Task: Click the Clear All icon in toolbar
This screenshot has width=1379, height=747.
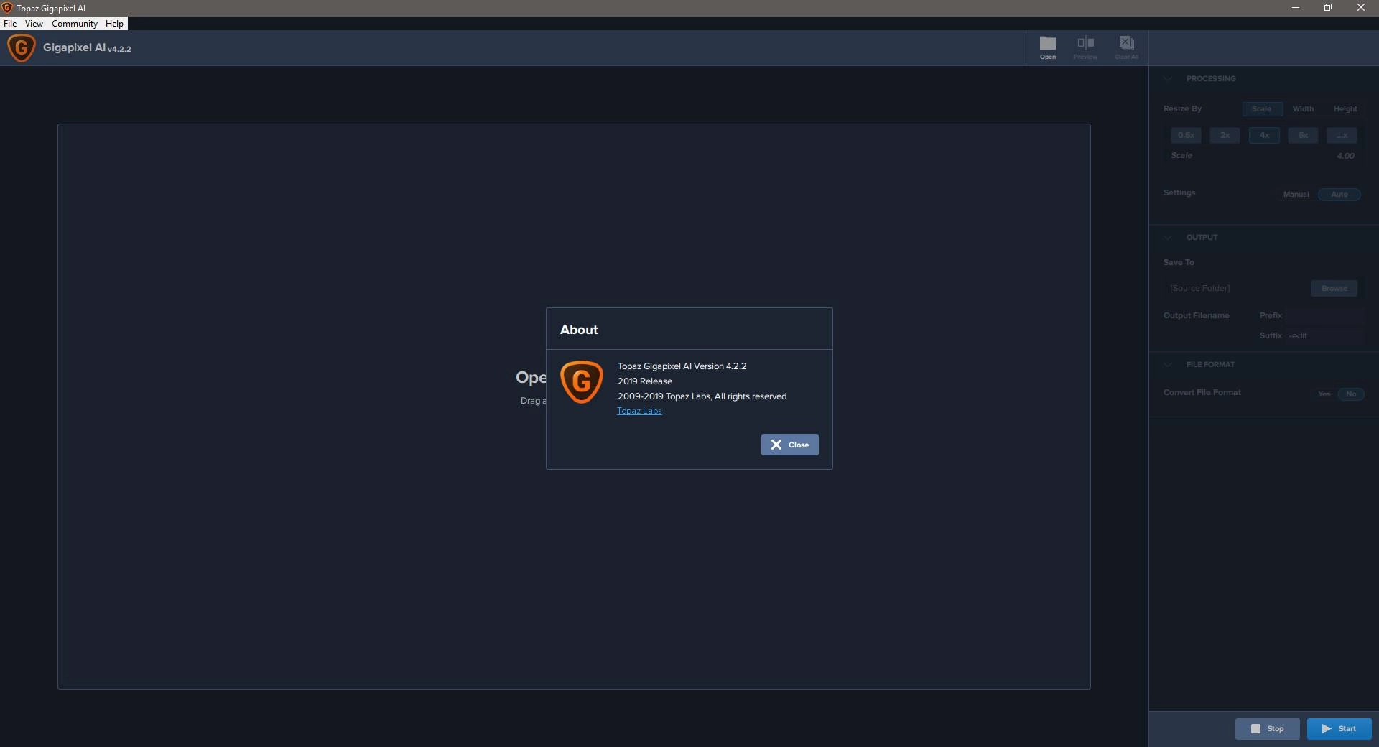Action: (x=1126, y=47)
